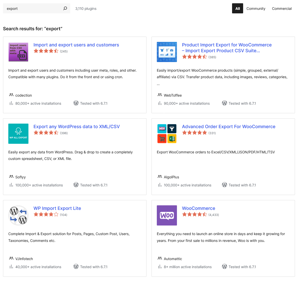The height and width of the screenshot is (281, 297).
Task: Click the bar chart icon beside 90,000+ installations
Action: click(160, 103)
